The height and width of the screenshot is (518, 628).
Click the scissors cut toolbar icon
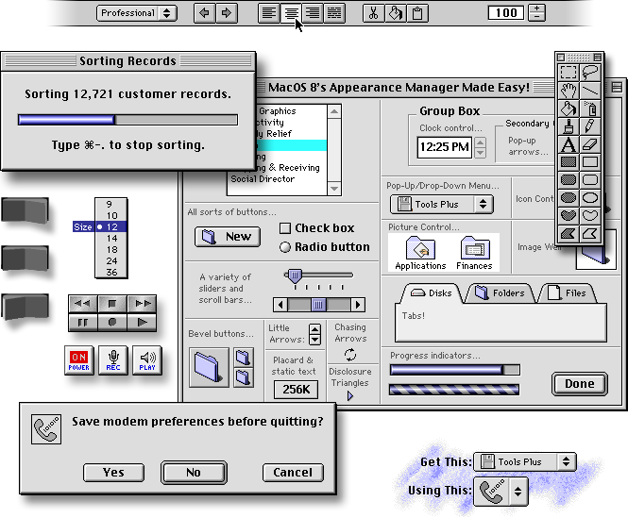click(x=373, y=13)
